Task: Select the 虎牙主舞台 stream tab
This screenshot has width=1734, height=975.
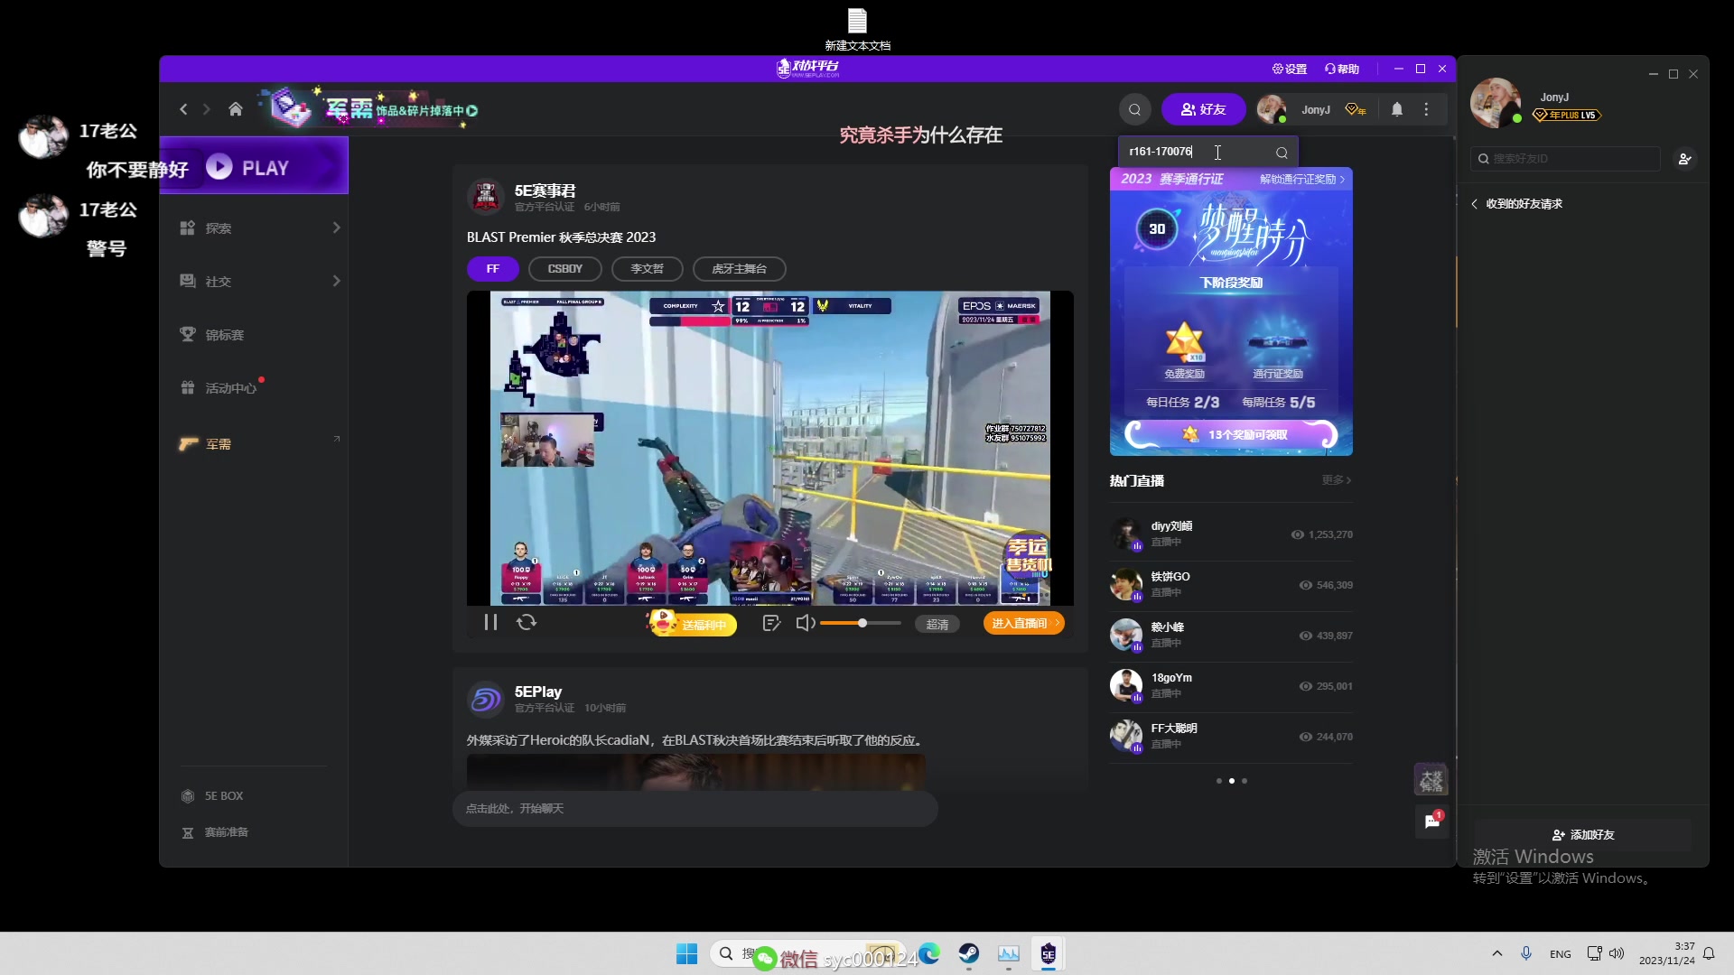Action: coord(739,268)
